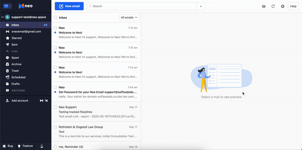Image resolution: width=302 pixels, height=150 pixels.
Task: Check the 7:04 am Set Password email checkbox
Action: point(55,87)
